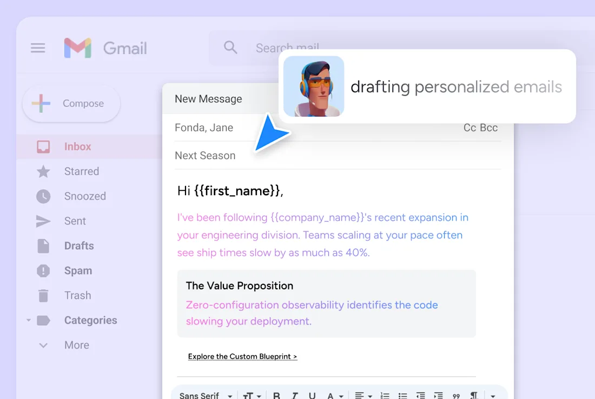Image resolution: width=595 pixels, height=399 pixels.
Task: Open the text size dropdown
Action: click(252, 396)
